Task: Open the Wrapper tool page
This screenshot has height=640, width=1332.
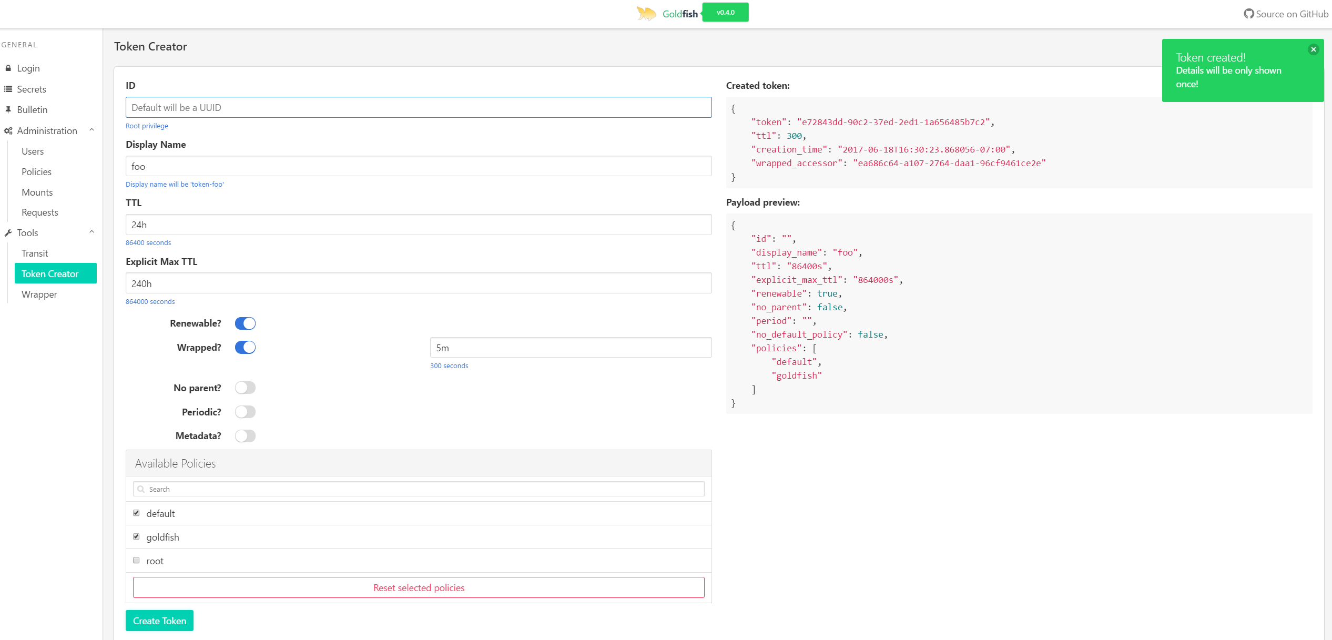Action: (x=39, y=294)
